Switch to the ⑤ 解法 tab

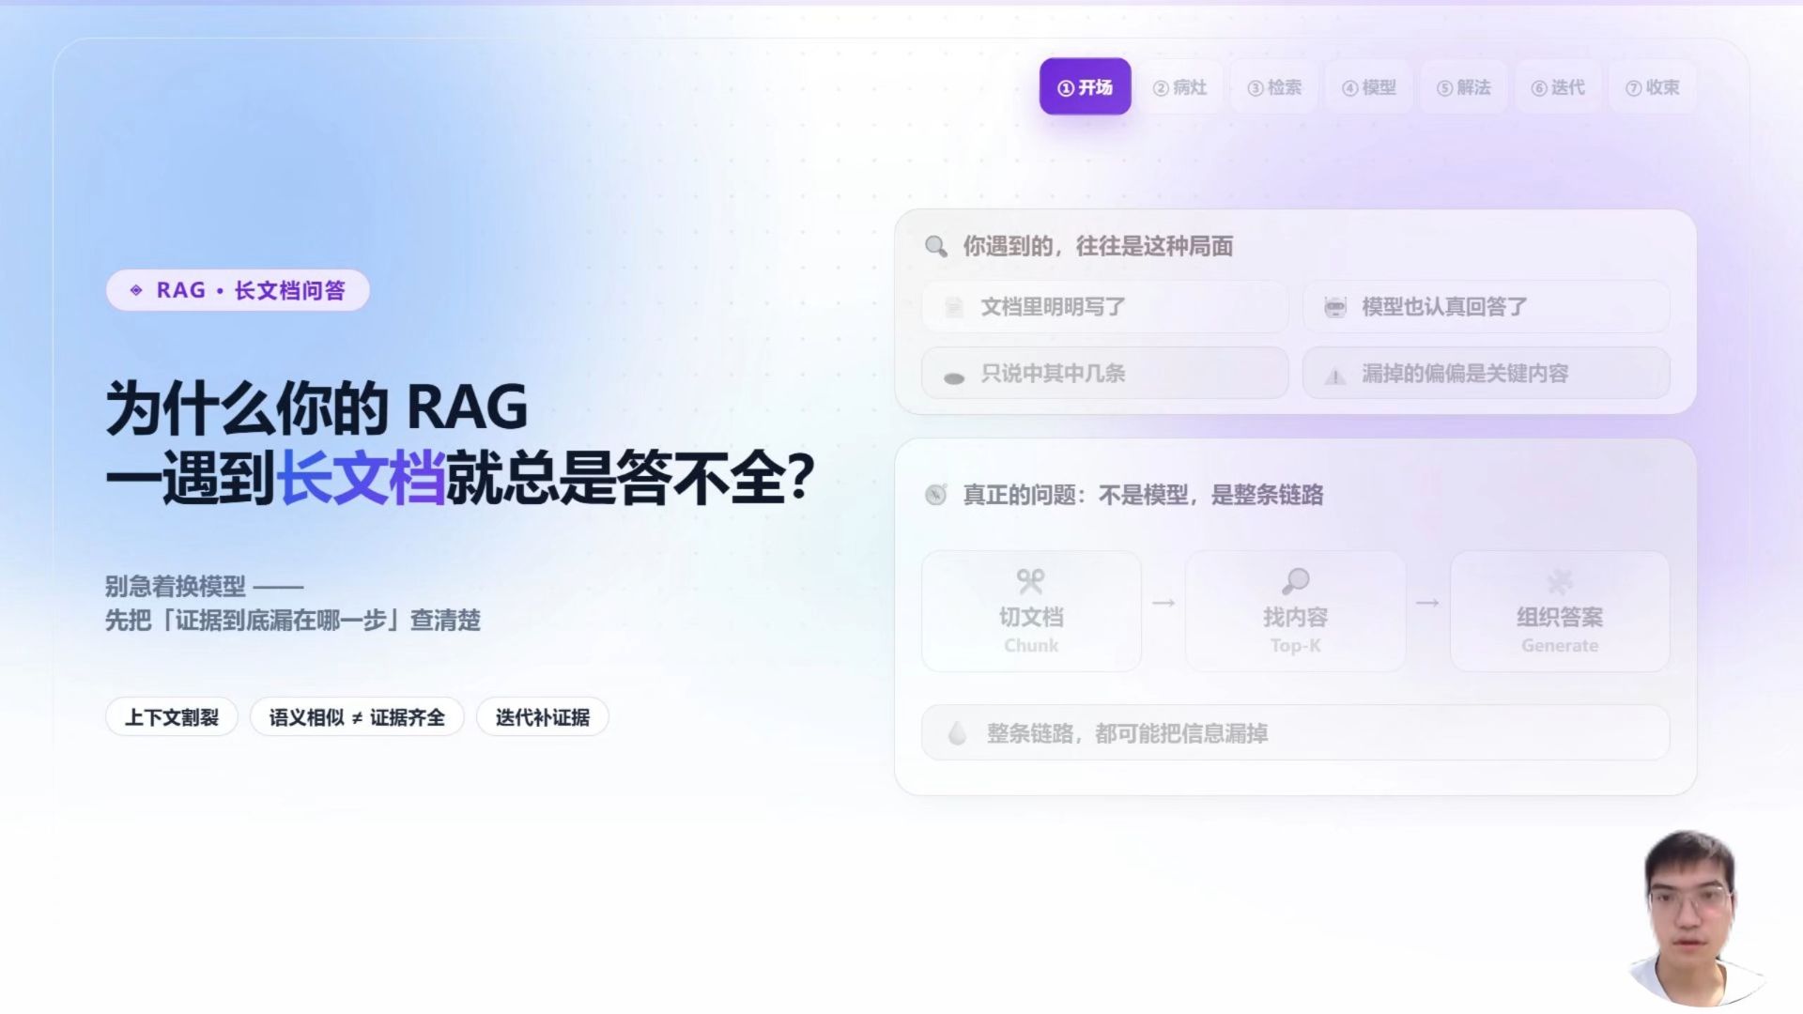tap(1464, 87)
